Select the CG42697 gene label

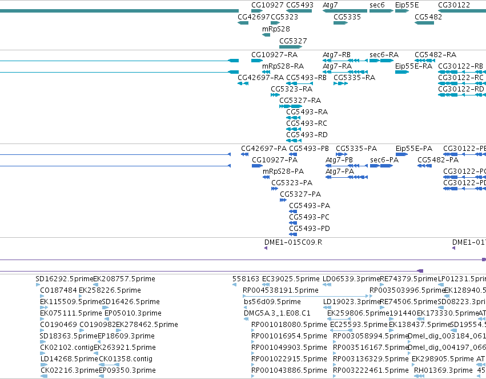pos(254,17)
